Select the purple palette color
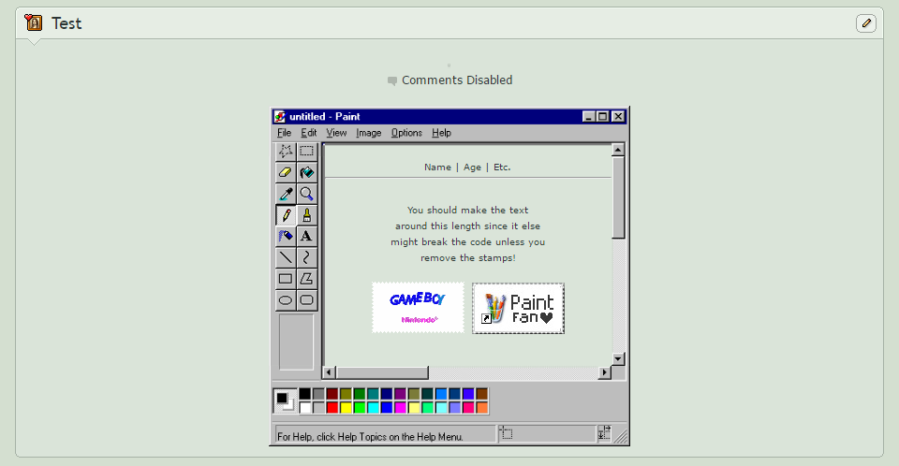 pyautogui.click(x=400, y=394)
